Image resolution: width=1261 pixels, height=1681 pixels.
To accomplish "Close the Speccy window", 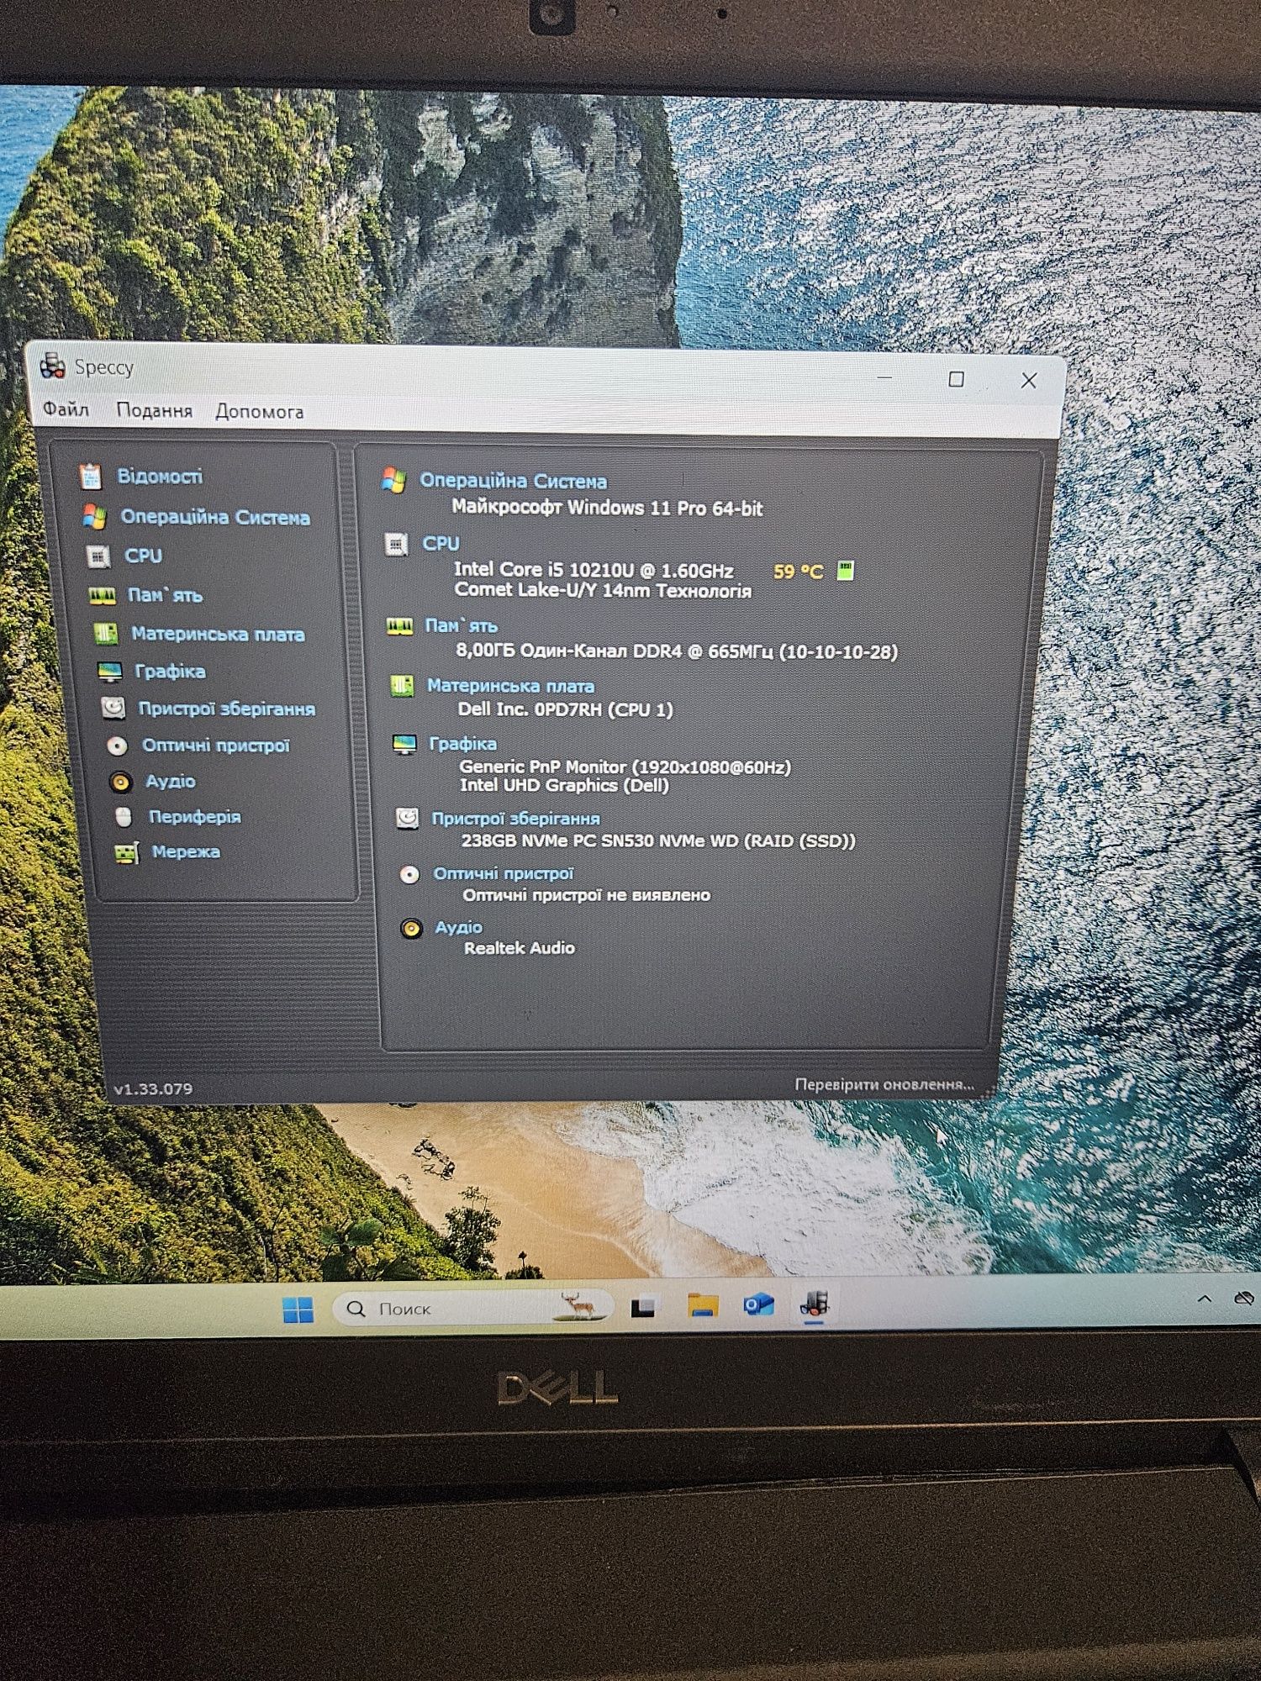I will point(1028,380).
